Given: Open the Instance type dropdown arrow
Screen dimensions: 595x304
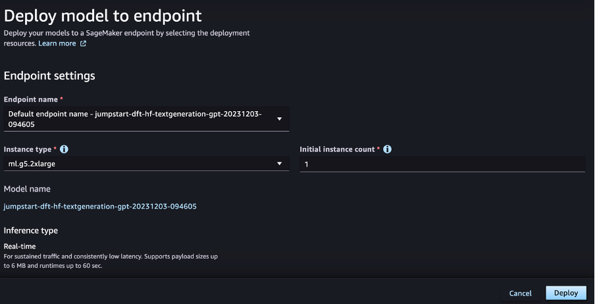Looking at the screenshot, I should pyautogui.click(x=279, y=164).
